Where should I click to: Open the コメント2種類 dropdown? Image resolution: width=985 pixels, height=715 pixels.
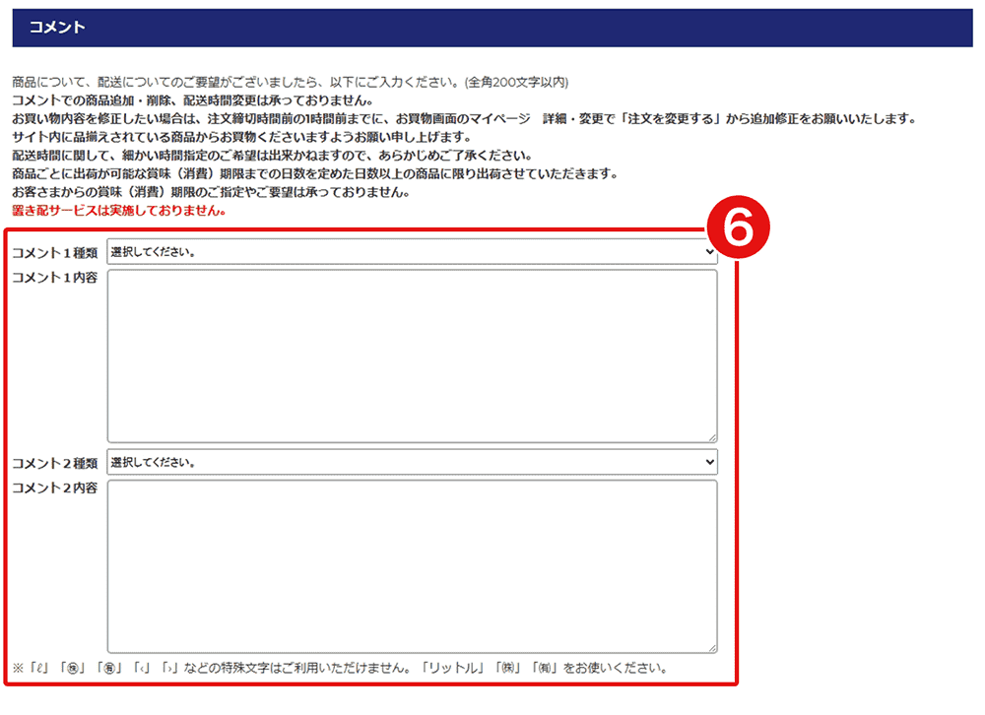[412, 462]
